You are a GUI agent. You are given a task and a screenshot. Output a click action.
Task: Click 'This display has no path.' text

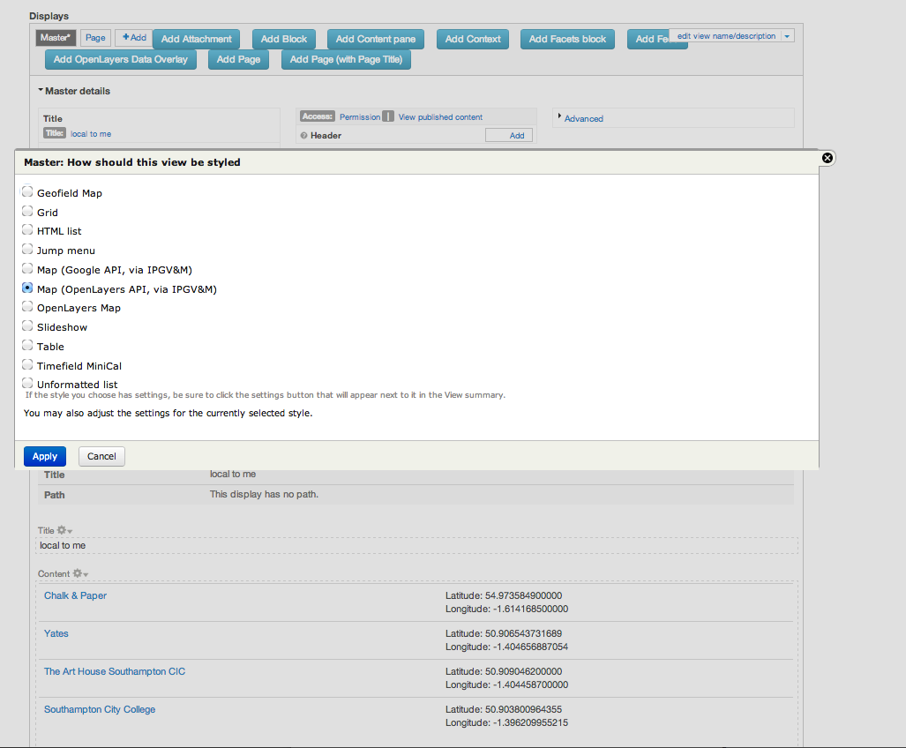pyautogui.click(x=264, y=495)
